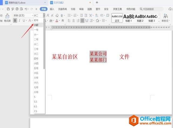The height and width of the screenshot is (128, 173).
Task: Switch to the 开始 ribbon tab
Action: (x=44, y=9)
